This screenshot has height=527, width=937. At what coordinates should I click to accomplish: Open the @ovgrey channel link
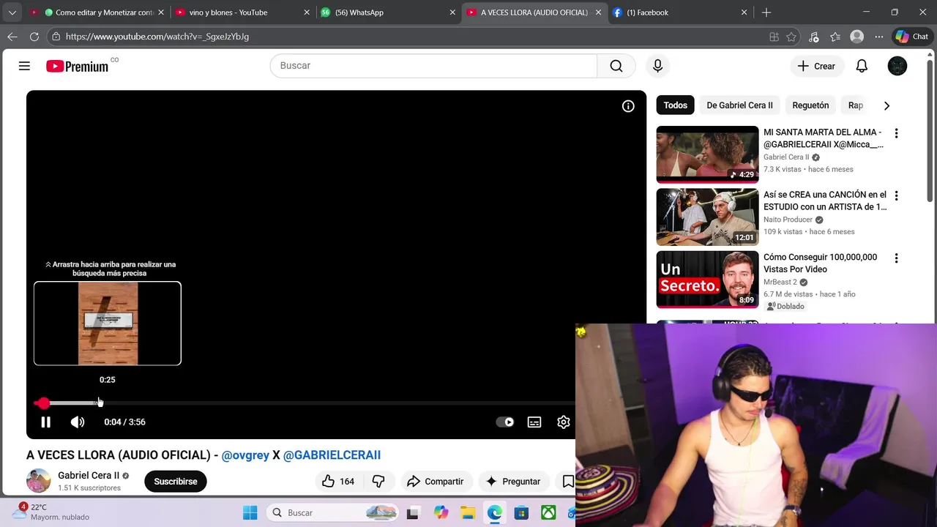point(245,455)
